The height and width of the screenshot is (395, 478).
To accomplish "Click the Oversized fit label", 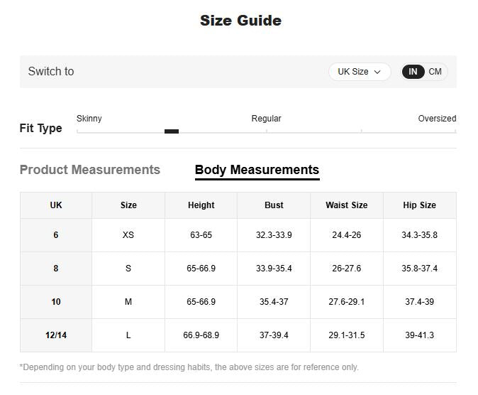I will click(437, 119).
